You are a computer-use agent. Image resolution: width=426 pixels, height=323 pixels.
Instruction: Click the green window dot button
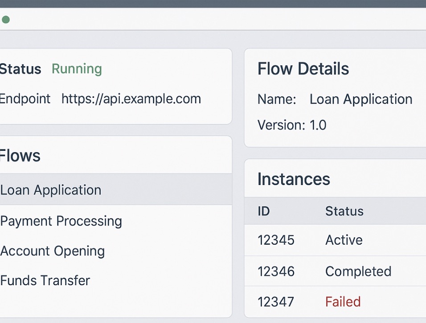(6, 20)
